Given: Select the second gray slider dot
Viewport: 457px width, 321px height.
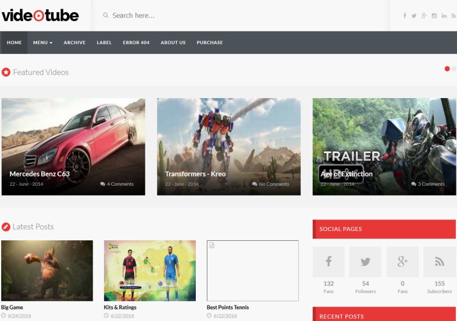Looking at the screenshot, I should pyautogui.click(x=454, y=68).
